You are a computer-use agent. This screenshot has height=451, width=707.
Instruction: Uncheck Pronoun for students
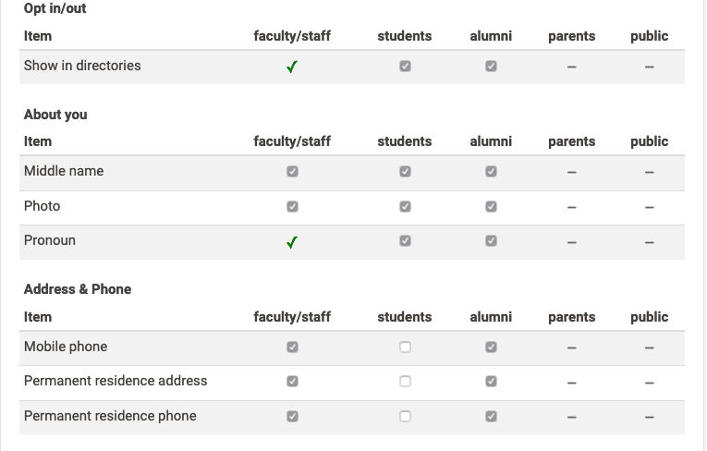[405, 241]
